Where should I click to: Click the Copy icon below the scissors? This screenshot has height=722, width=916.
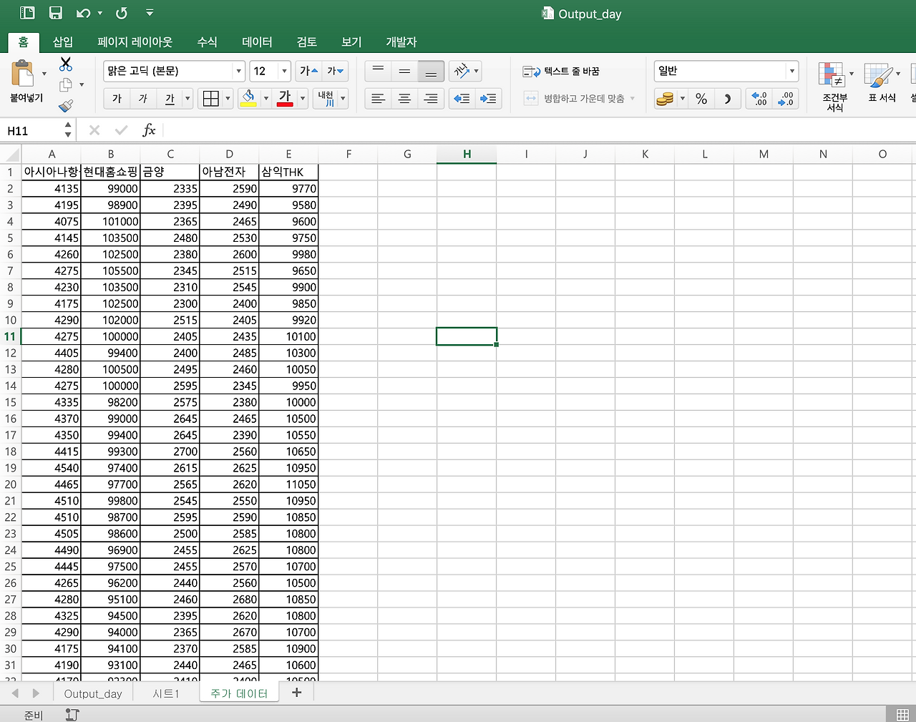click(x=66, y=85)
